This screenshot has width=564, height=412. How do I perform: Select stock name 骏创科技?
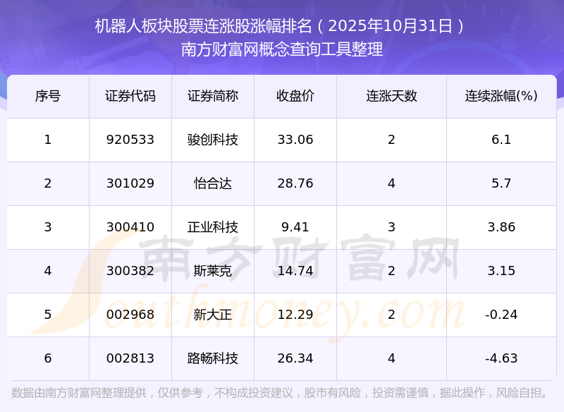pos(213,140)
